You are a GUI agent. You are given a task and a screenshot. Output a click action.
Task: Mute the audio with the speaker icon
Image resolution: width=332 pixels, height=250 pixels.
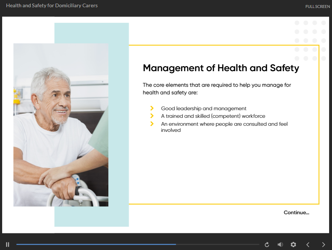coord(280,245)
